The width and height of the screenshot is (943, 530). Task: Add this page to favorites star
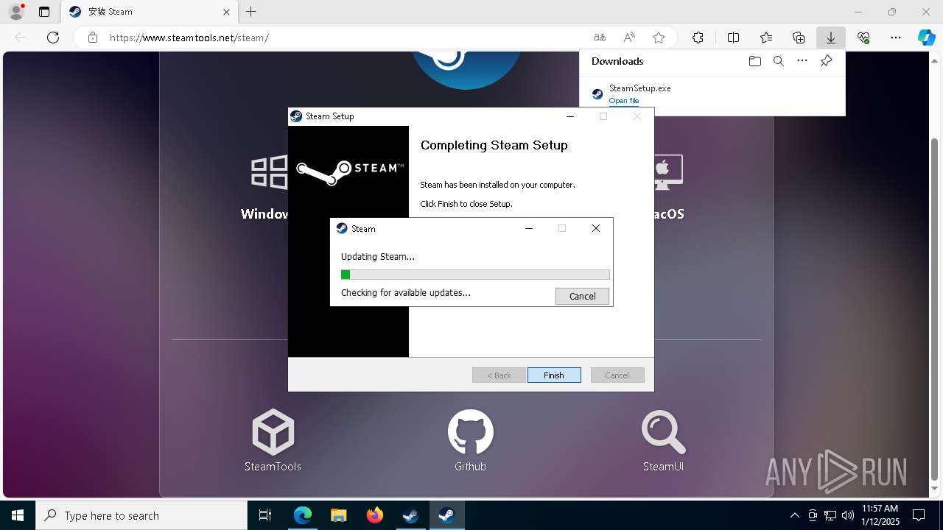659,38
